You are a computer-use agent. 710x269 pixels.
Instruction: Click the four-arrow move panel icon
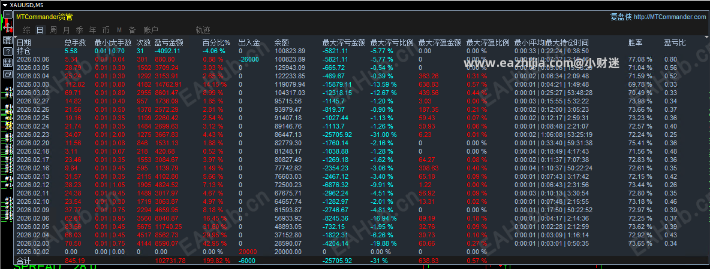(x=8, y=27)
